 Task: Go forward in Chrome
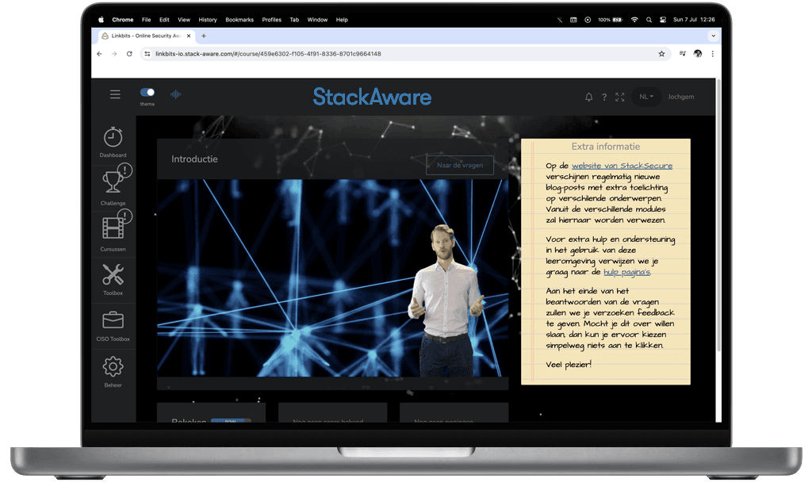[114, 54]
